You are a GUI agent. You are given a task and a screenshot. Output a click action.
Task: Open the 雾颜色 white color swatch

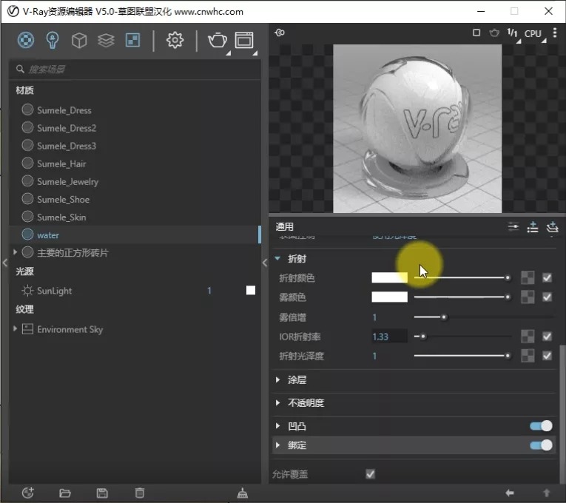pyautogui.click(x=389, y=297)
